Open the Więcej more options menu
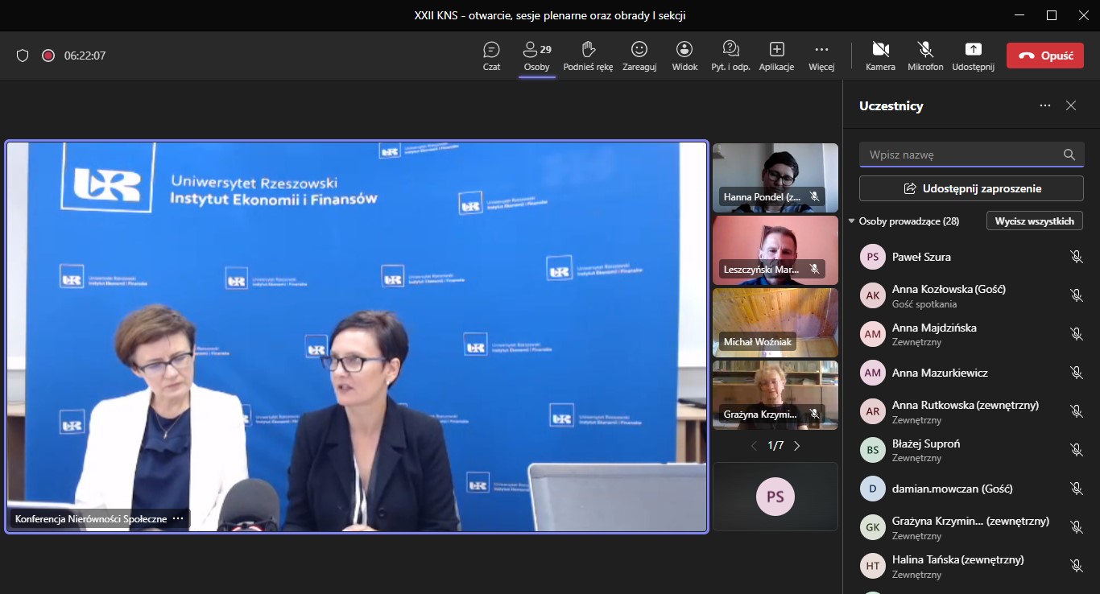The height and width of the screenshot is (594, 1100). click(821, 56)
